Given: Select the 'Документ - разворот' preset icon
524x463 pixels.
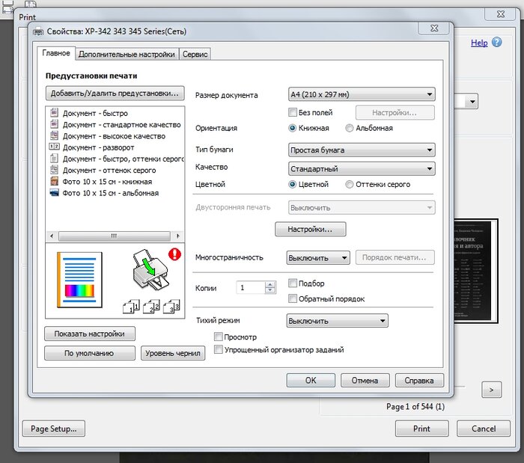Looking at the screenshot, I should click(54, 147).
